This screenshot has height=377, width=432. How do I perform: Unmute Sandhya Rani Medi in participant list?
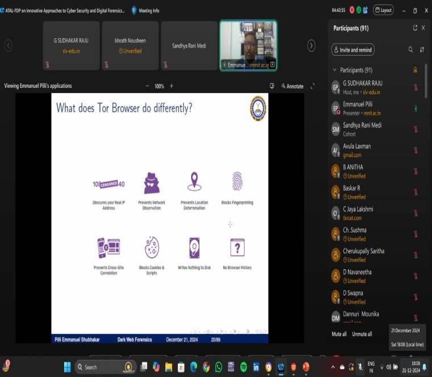(416, 129)
